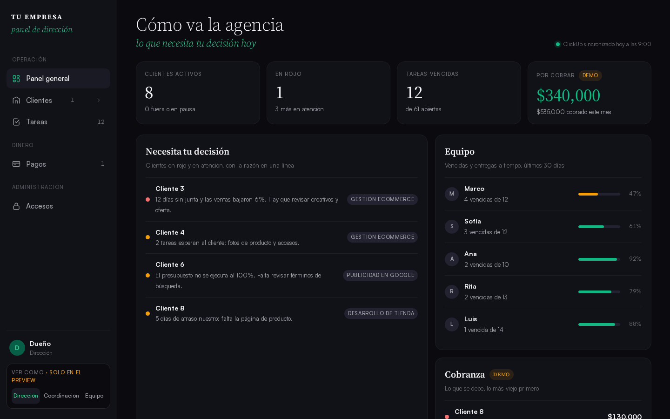Click Ana's avatar initial A
The width and height of the screenshot is (670, 419).
pos(452,259)
